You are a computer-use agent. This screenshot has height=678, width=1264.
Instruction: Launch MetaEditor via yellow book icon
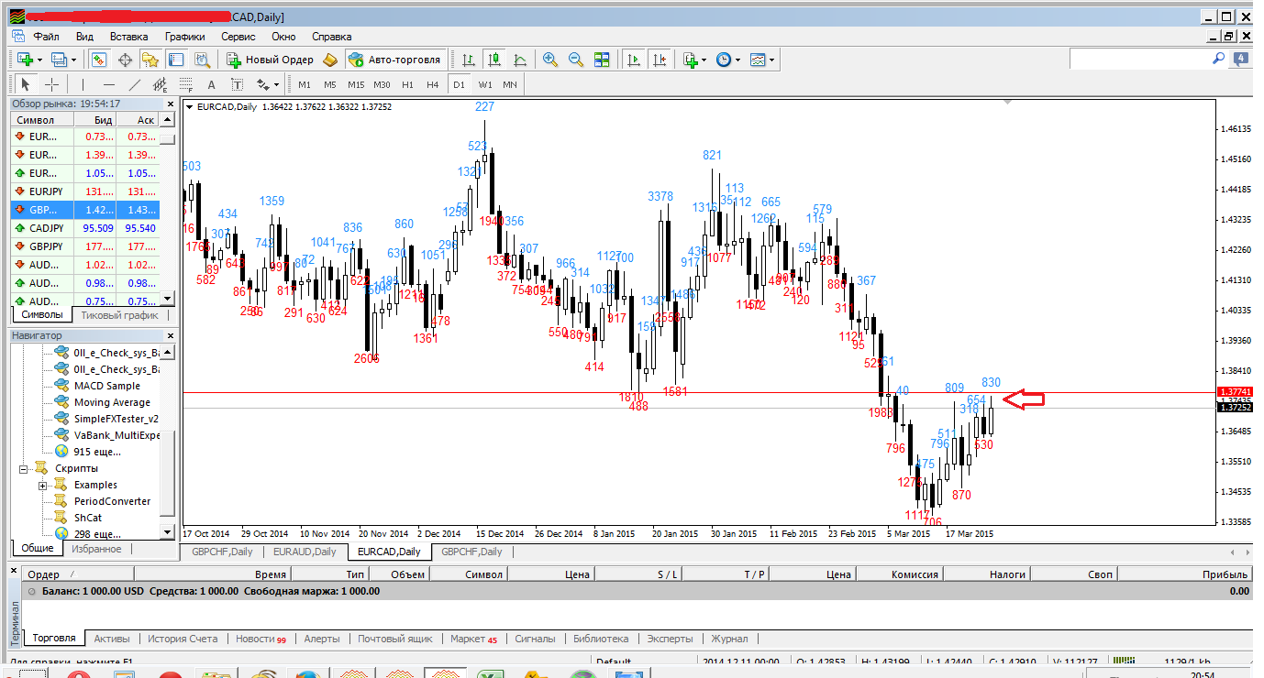(330, 60)
